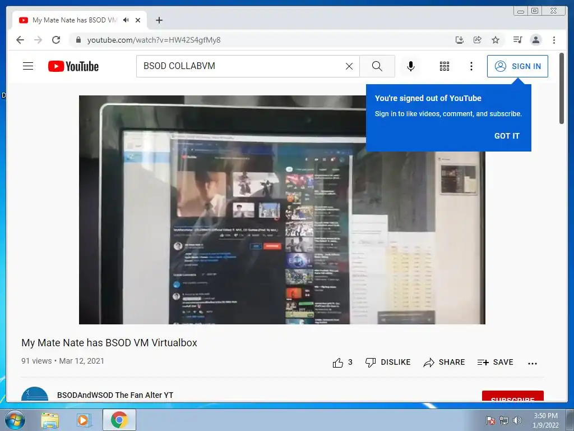Viewport: 574px width, 431px height.
Task: Bookmark this tab with the star icon
Action: click(496, 40)
